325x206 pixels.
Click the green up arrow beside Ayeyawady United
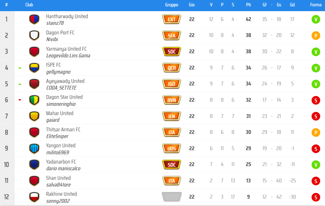click(20, 84)
